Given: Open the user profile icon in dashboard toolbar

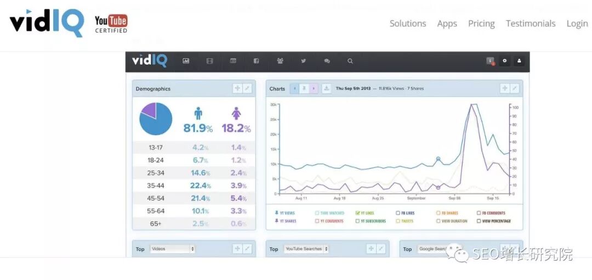Looking at the screenshot, I should [x=519, y=61].
